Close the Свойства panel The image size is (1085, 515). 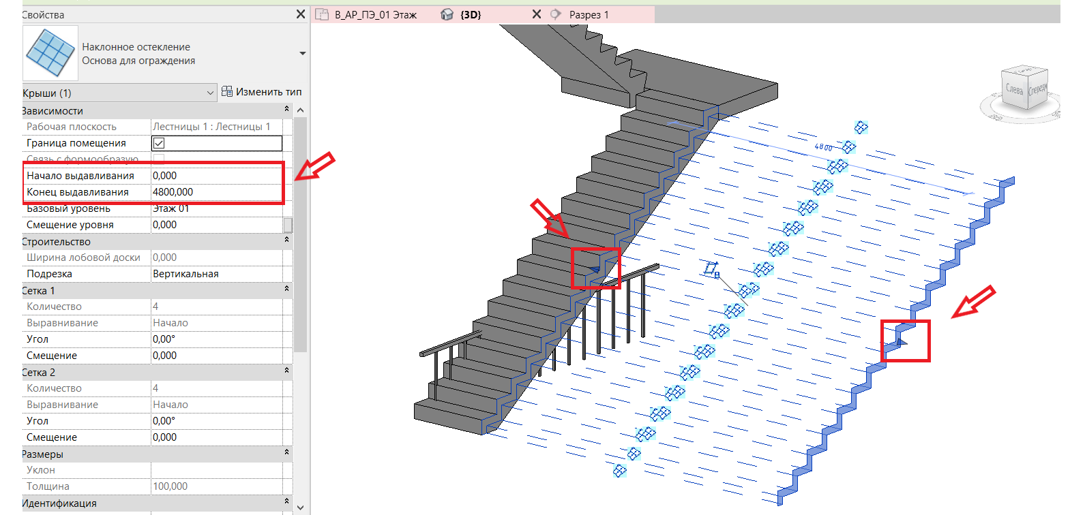point(301,14)
